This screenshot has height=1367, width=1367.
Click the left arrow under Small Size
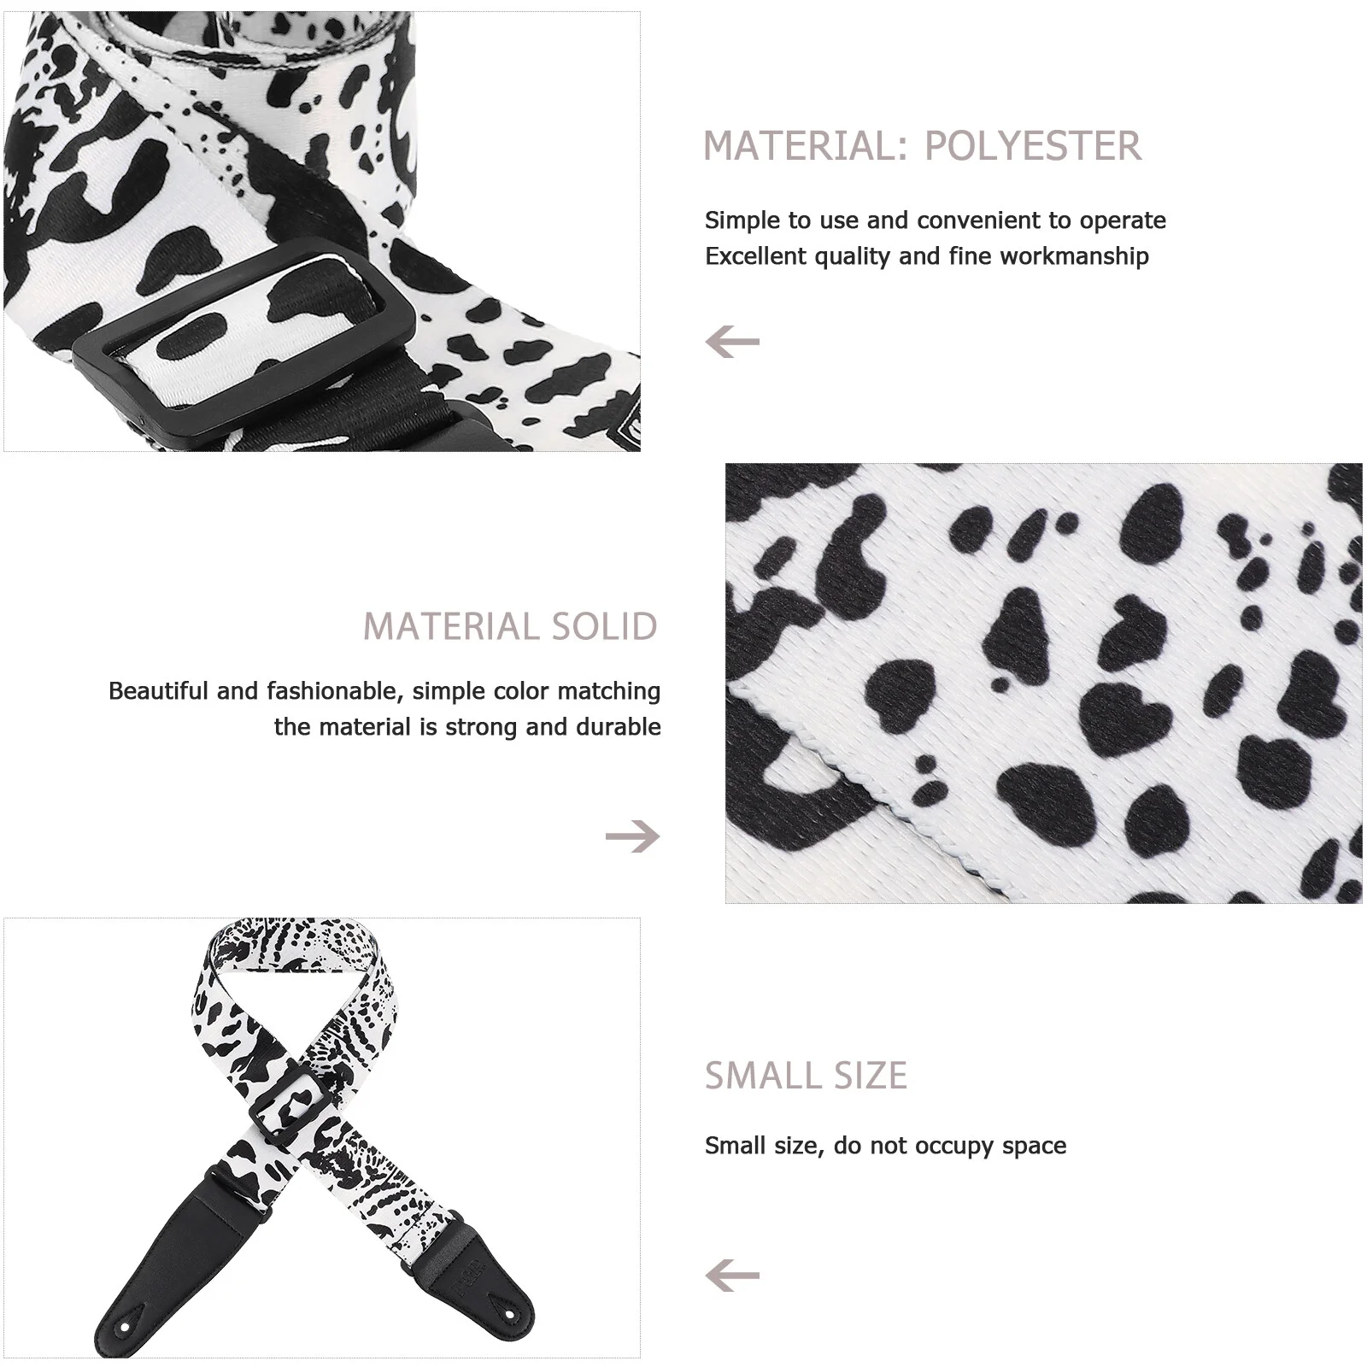click(732, 1276)
